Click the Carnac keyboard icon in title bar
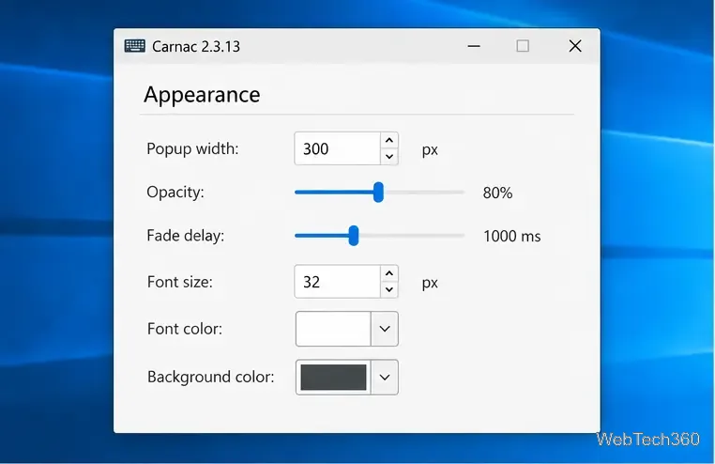This screenshot has height=464, width=715. (x=134, y=46)
